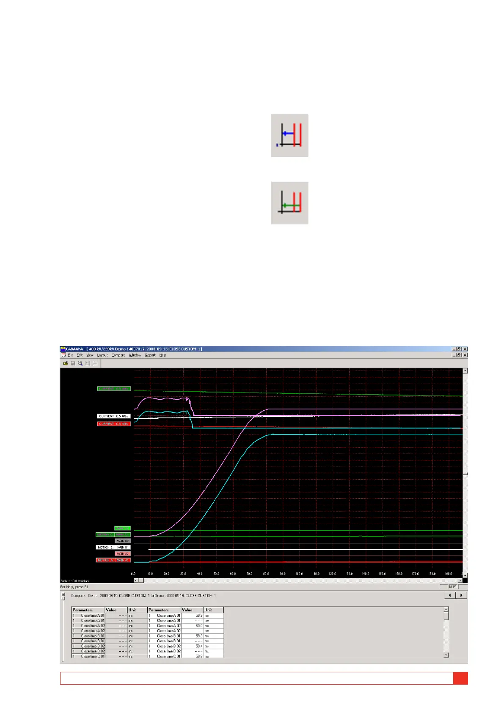
Task: Select the white CURRENT 0.5 A/div label
Action: [114, 416]
